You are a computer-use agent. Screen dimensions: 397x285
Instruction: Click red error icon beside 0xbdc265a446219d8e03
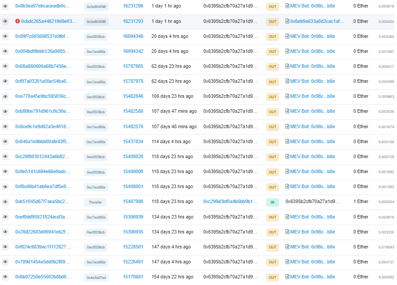[x=18, y=21]
